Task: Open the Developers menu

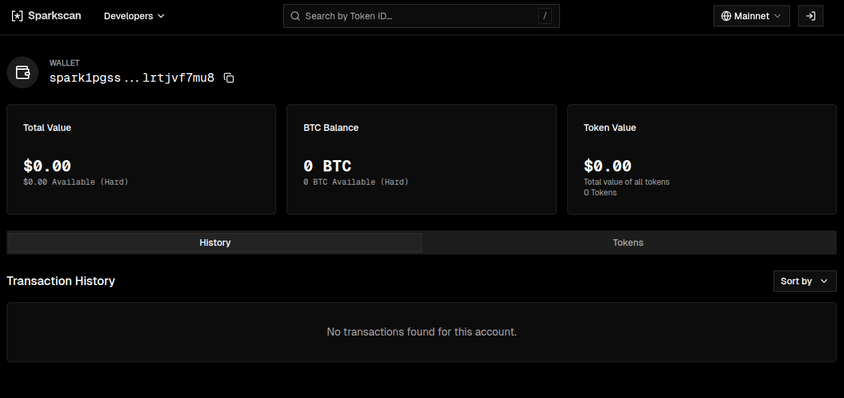Action: click(x=134, y=16)
